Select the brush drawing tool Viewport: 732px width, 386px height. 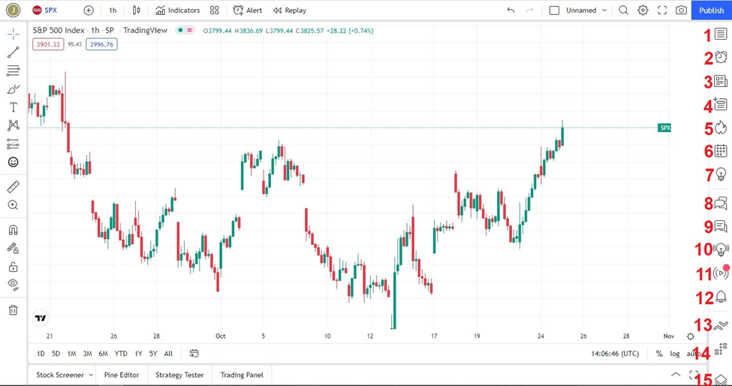click(x=13, y=89)
